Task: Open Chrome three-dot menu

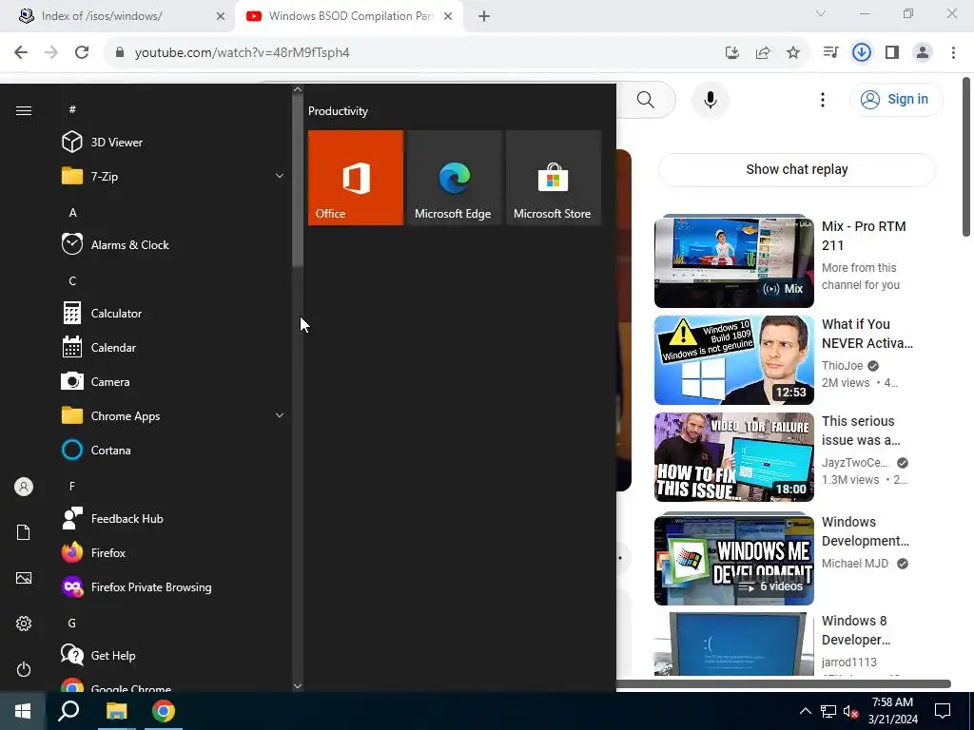Action: (953, 52)
